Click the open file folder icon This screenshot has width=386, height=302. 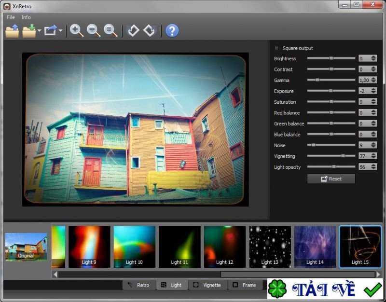point(12,31)
